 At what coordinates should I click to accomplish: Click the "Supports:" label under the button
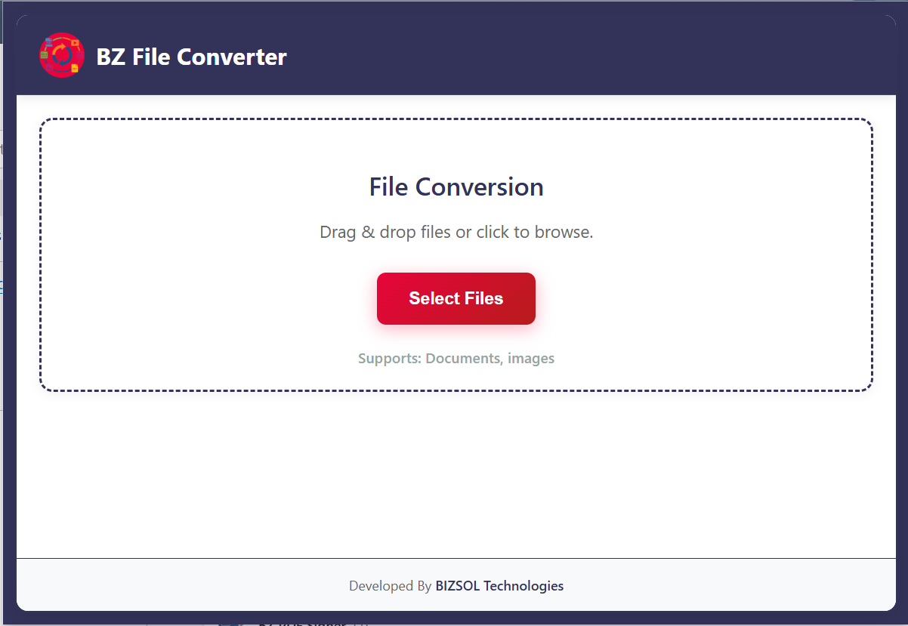389,358
